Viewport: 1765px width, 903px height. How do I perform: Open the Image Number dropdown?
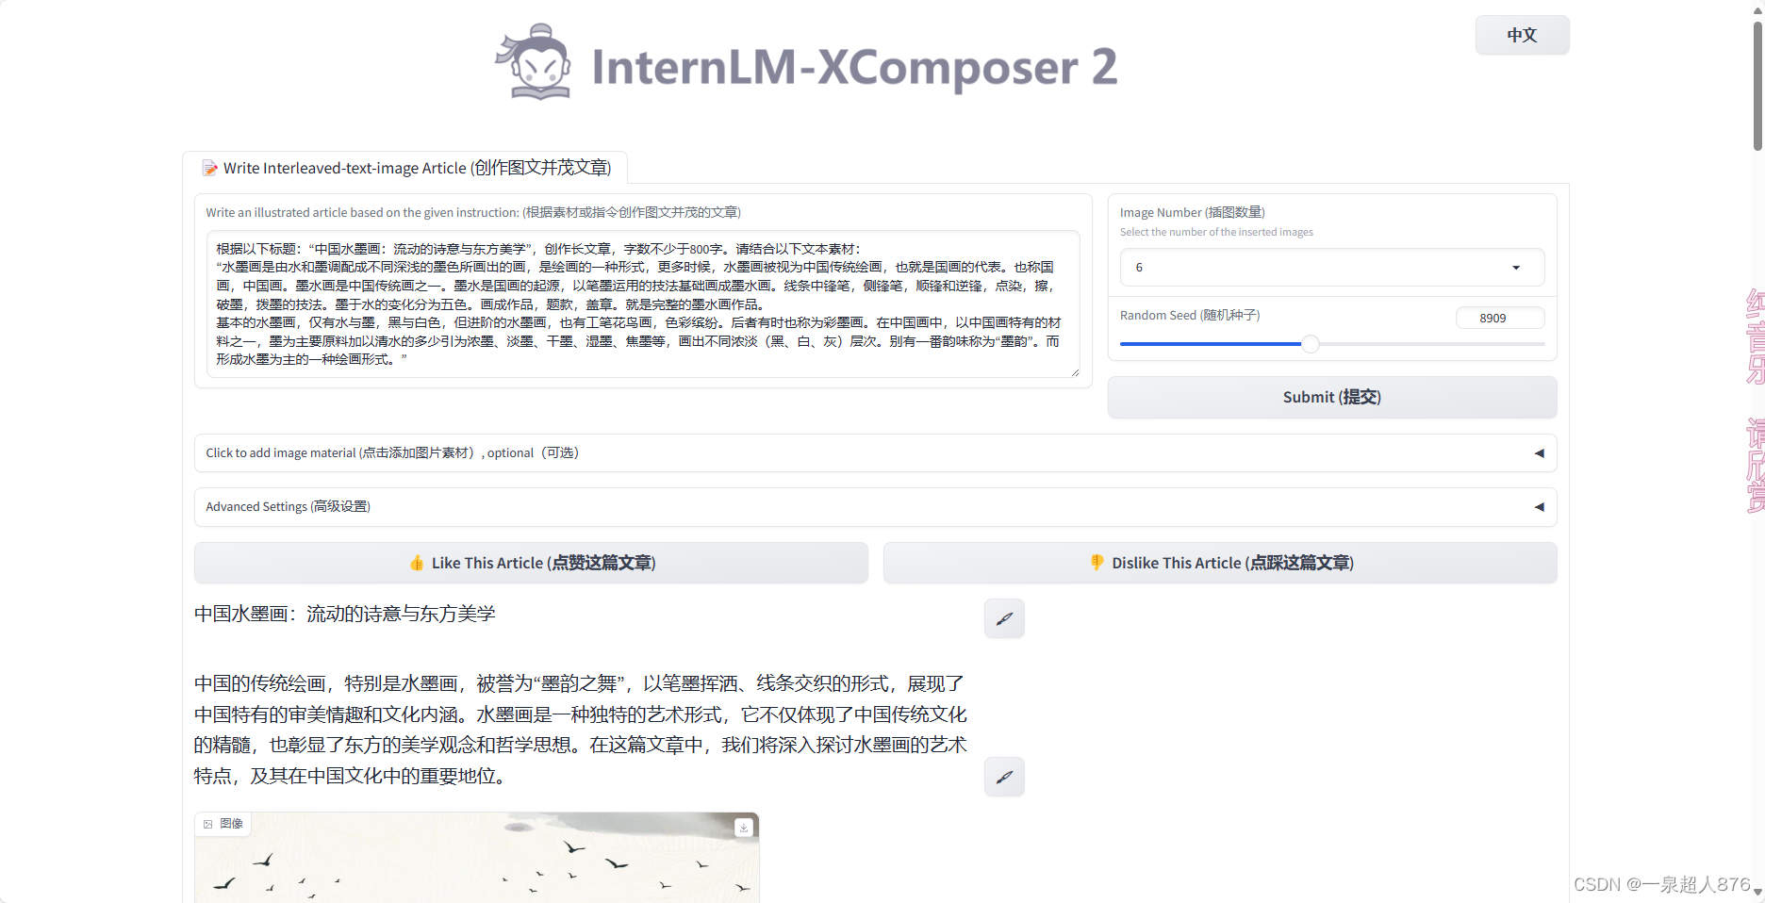click(1332, 268)
